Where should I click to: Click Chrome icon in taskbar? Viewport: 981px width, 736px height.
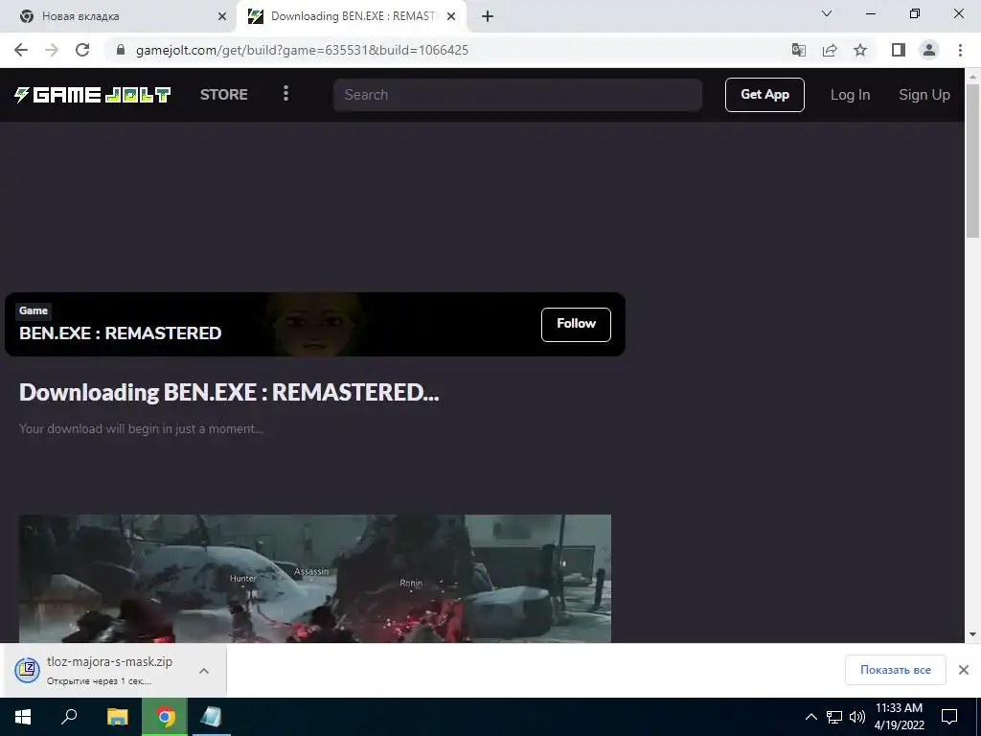tap(165, 717)
